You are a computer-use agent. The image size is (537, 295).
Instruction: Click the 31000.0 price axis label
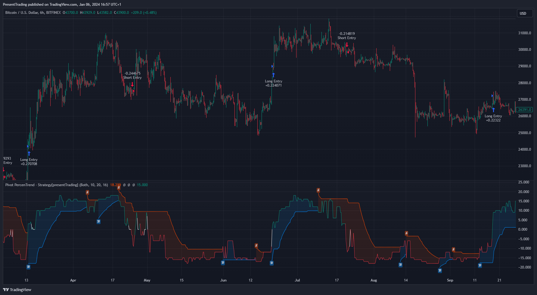pyautogui.click(x=525, y=33)
